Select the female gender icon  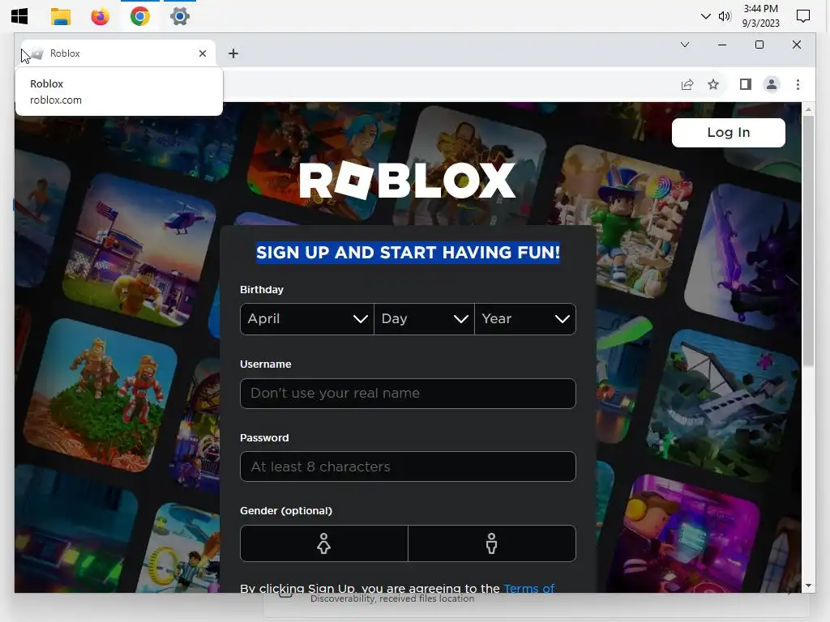[x=324, y=543]
